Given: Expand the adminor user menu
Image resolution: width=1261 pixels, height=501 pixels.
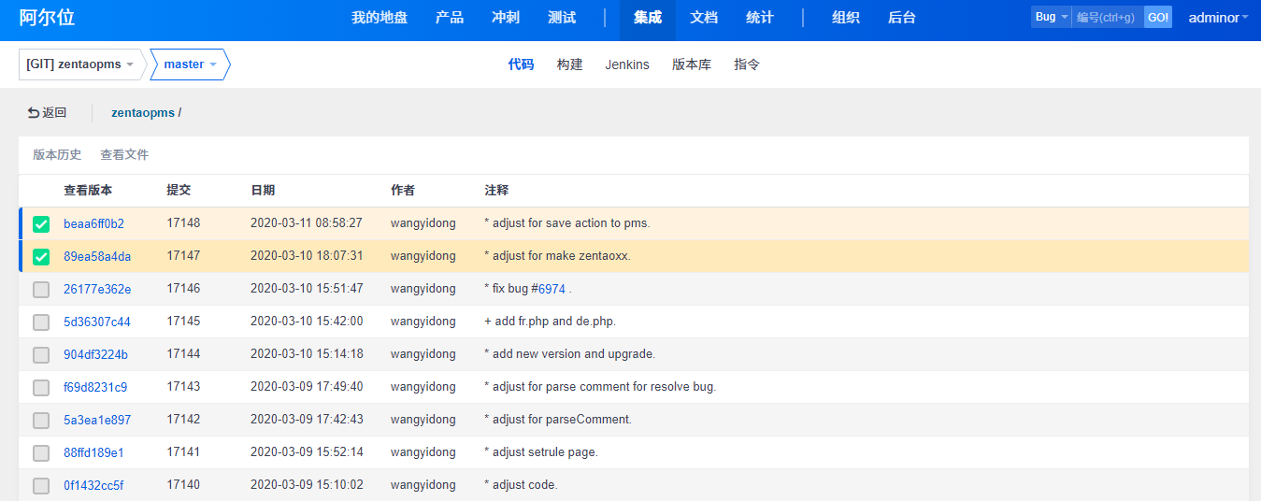Looking at the screenshot, I should (x=1218, y=17).
